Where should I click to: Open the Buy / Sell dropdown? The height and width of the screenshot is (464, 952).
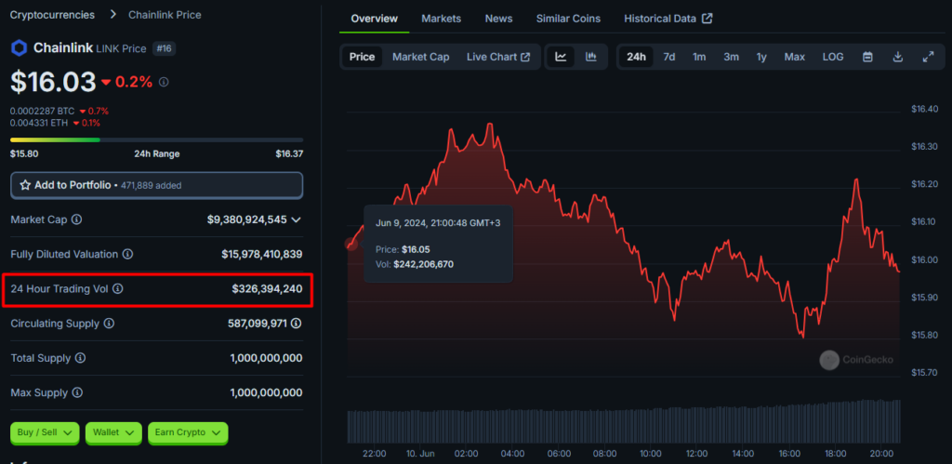click(45, 432)
